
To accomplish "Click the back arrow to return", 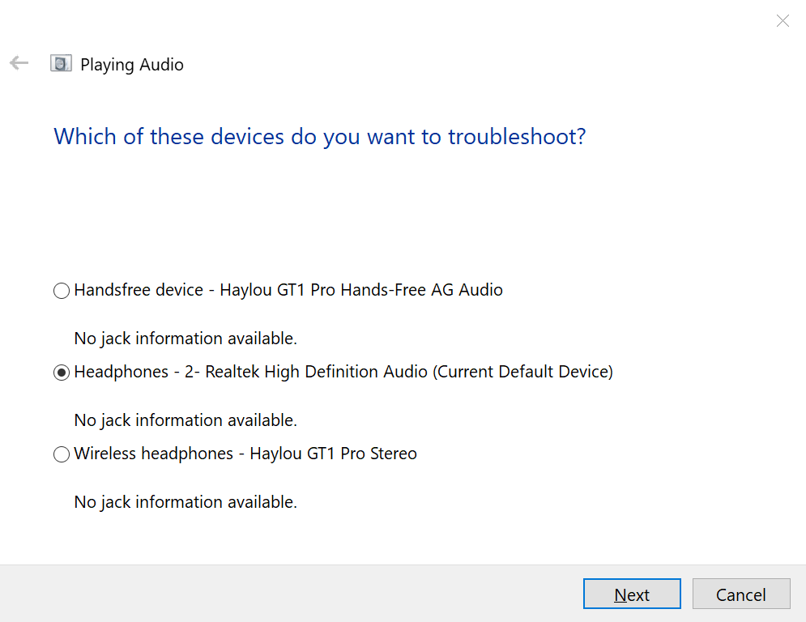I will point(18,62).
